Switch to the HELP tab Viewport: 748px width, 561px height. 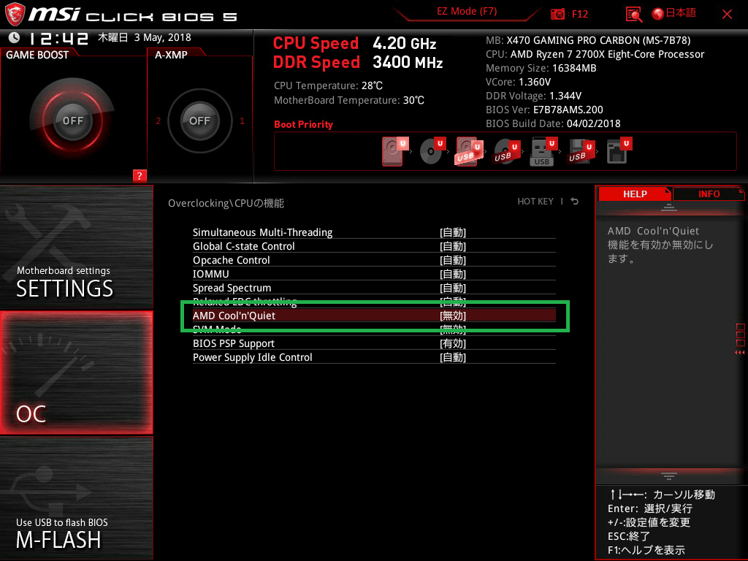click(635, 194)
